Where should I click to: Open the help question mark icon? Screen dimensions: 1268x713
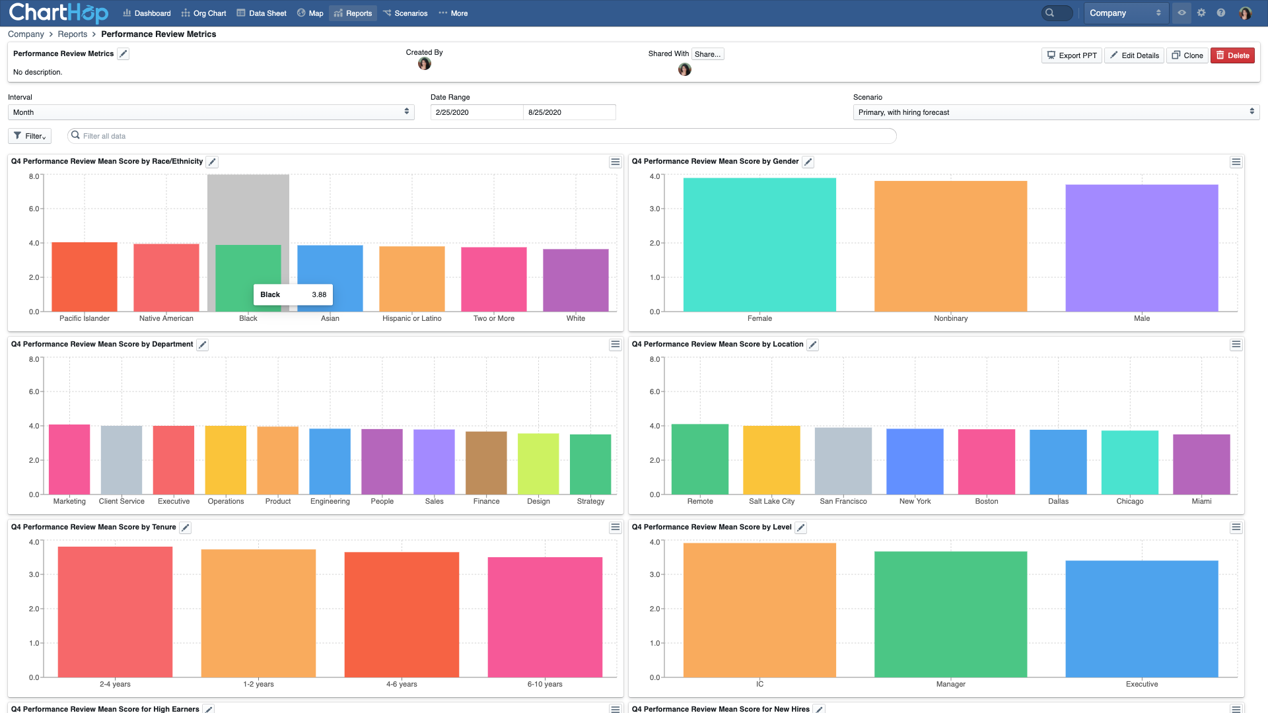(1220, 13)
